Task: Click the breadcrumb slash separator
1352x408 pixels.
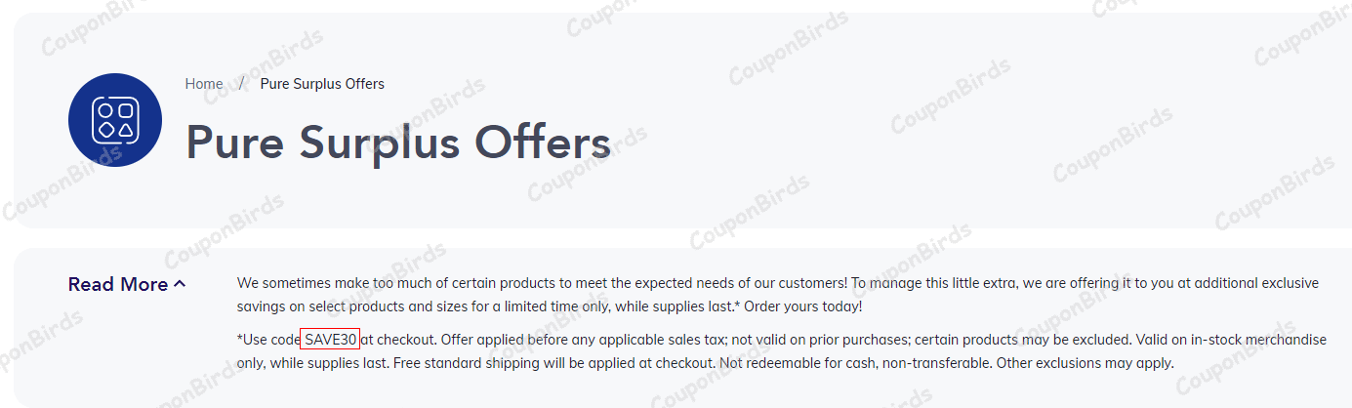Action: (241, 84)
